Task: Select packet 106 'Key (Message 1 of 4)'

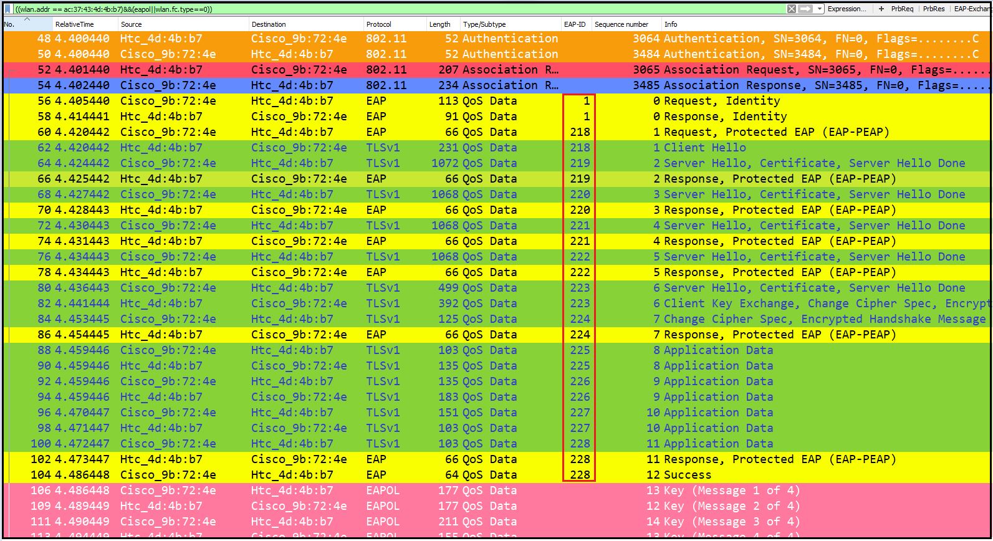Action: (496, 491)
